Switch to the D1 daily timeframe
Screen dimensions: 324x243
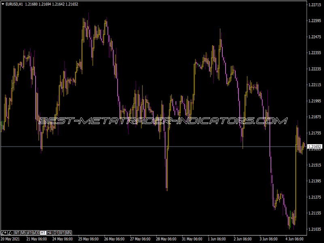click(x=56, y=232)
